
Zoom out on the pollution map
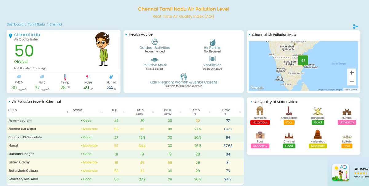tap(352, 81)
